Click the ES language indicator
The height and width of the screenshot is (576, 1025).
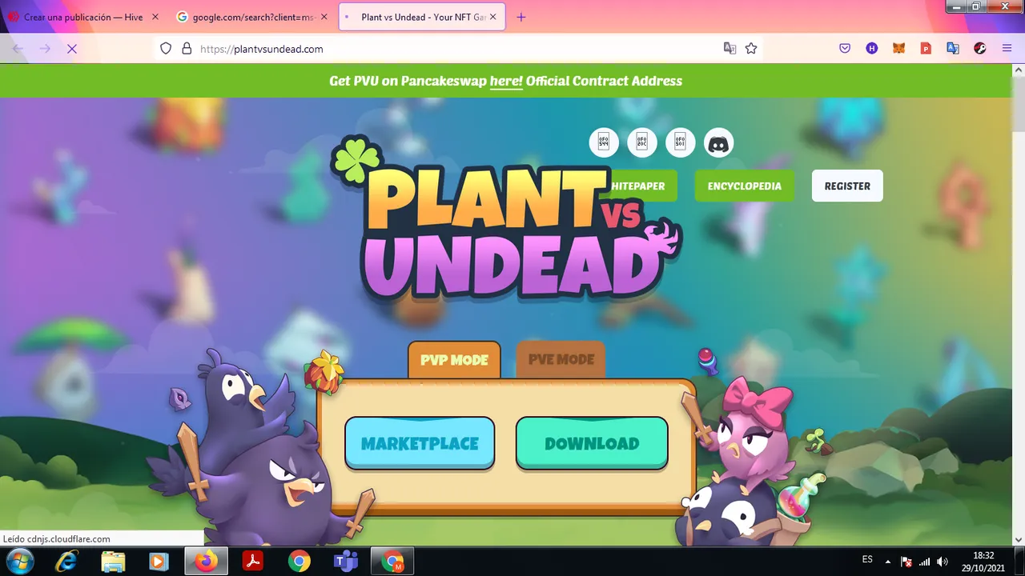coord(867,560)
